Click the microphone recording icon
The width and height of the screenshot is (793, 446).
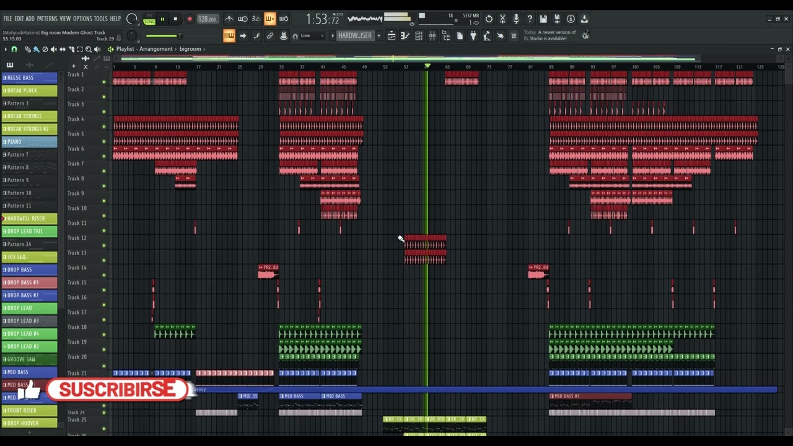(515, 19)
